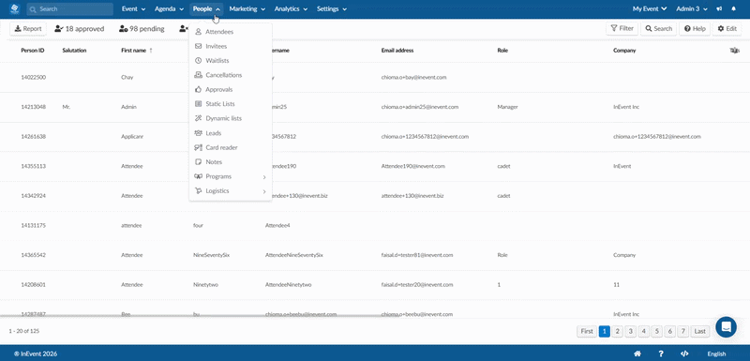The width and height of the screenshot is (750, 361).
Task: Go to page 2
Action: point(618,331)
